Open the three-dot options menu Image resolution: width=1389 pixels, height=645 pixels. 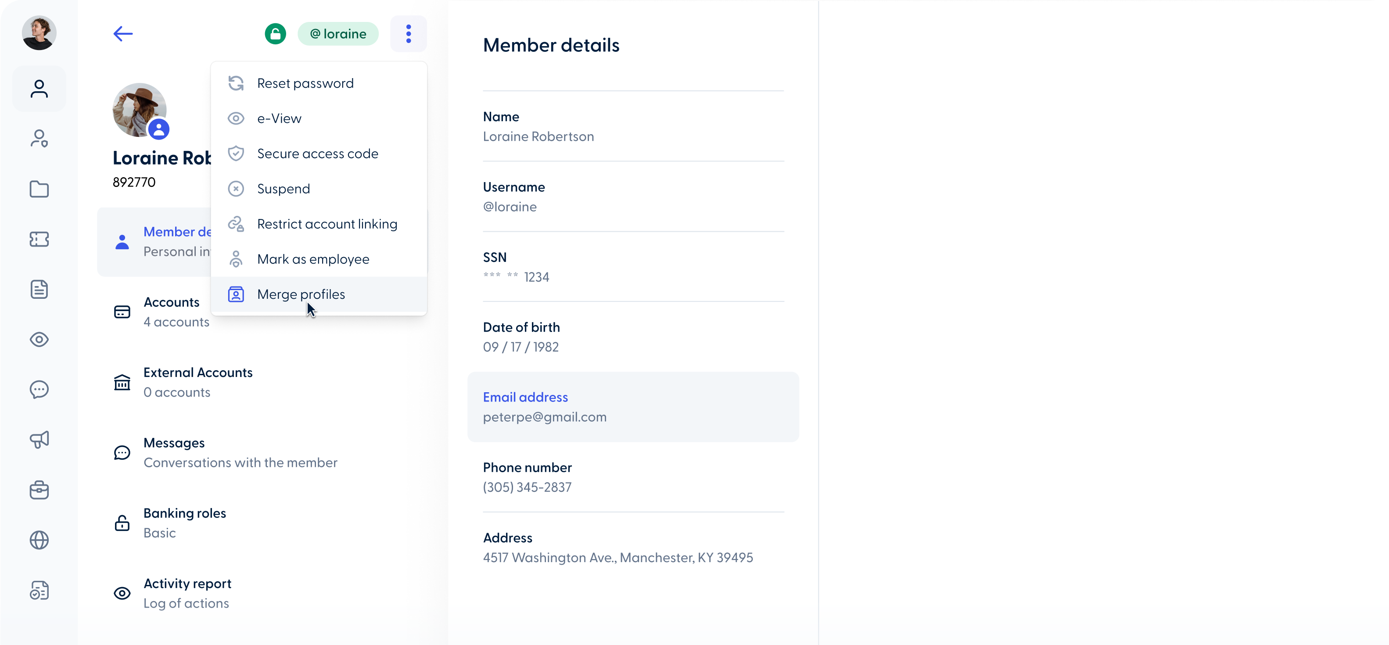[x=408, y=33]
